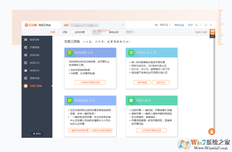Click the 开票管理 sidebar icon
Image resolution: width=232 pixels, height=152 pixels.
point(26,48)
